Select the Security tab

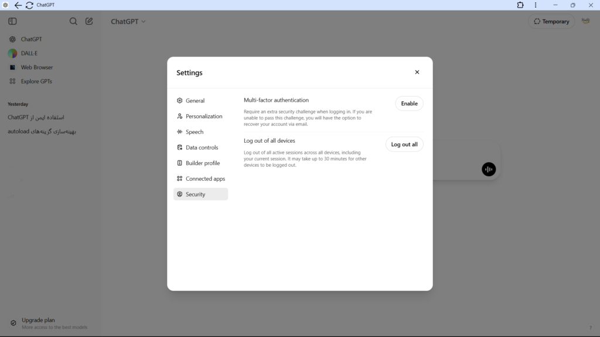200,194
